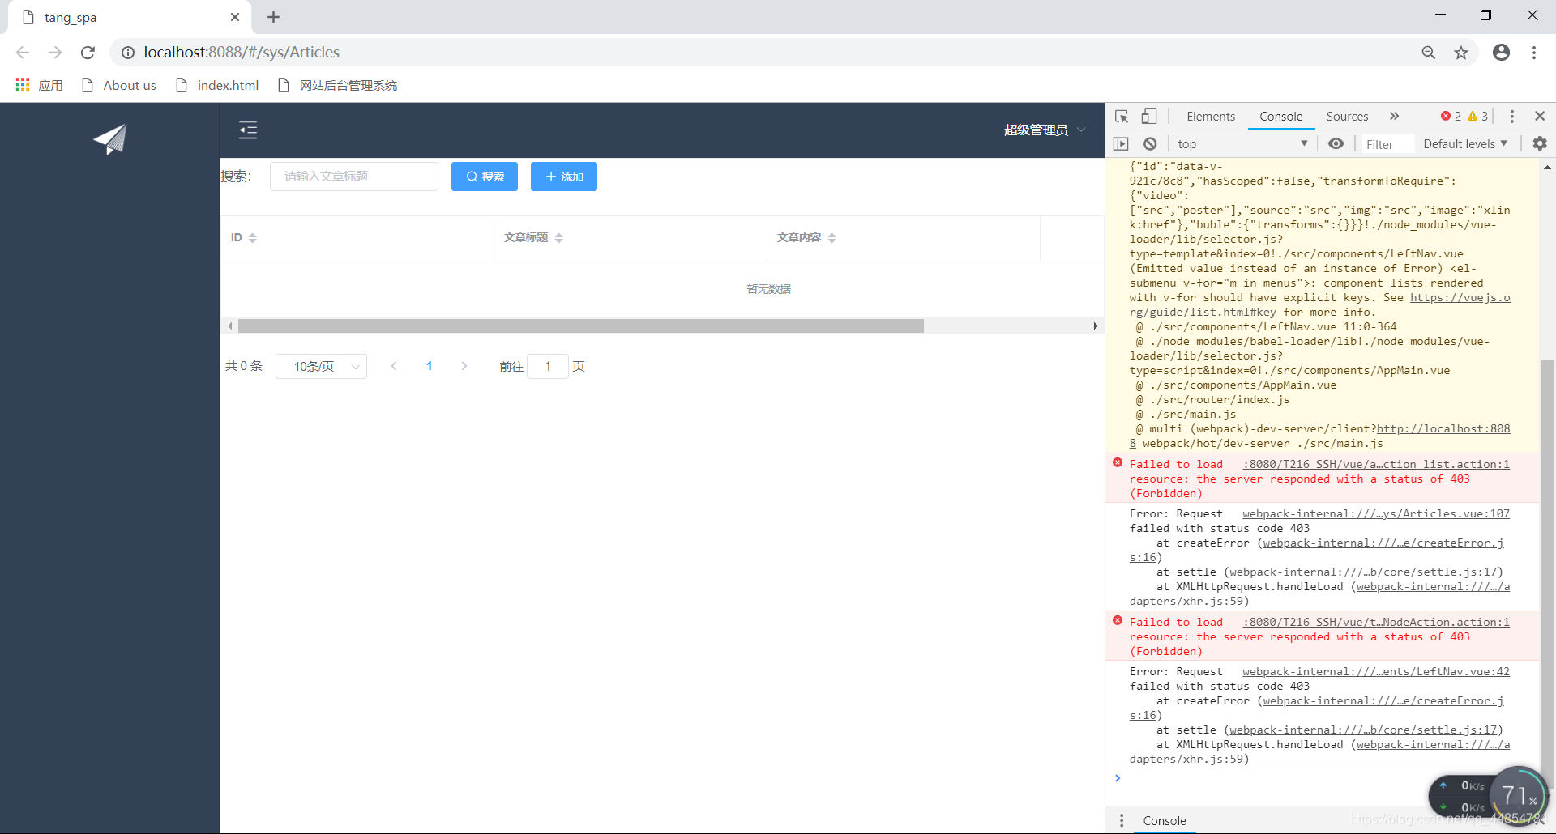Open the Chrome profile avatar
This screenshot has width=1556, height=834.
pyautogui.click(x=1502, y=53)
